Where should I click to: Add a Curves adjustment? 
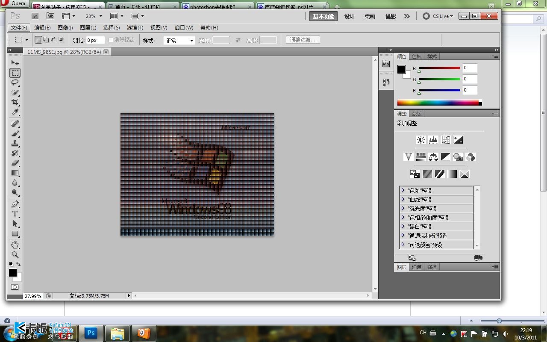[446, 140]
